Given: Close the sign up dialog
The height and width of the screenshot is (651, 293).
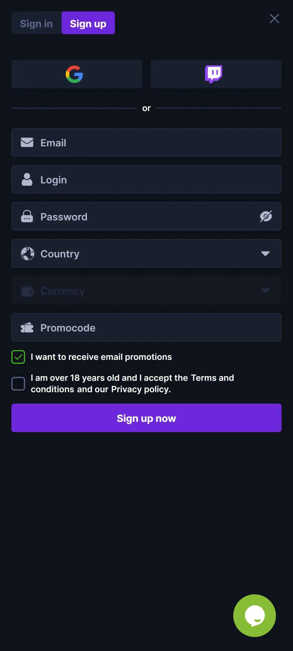Looking at the screenshot, I should coord(274,19).
